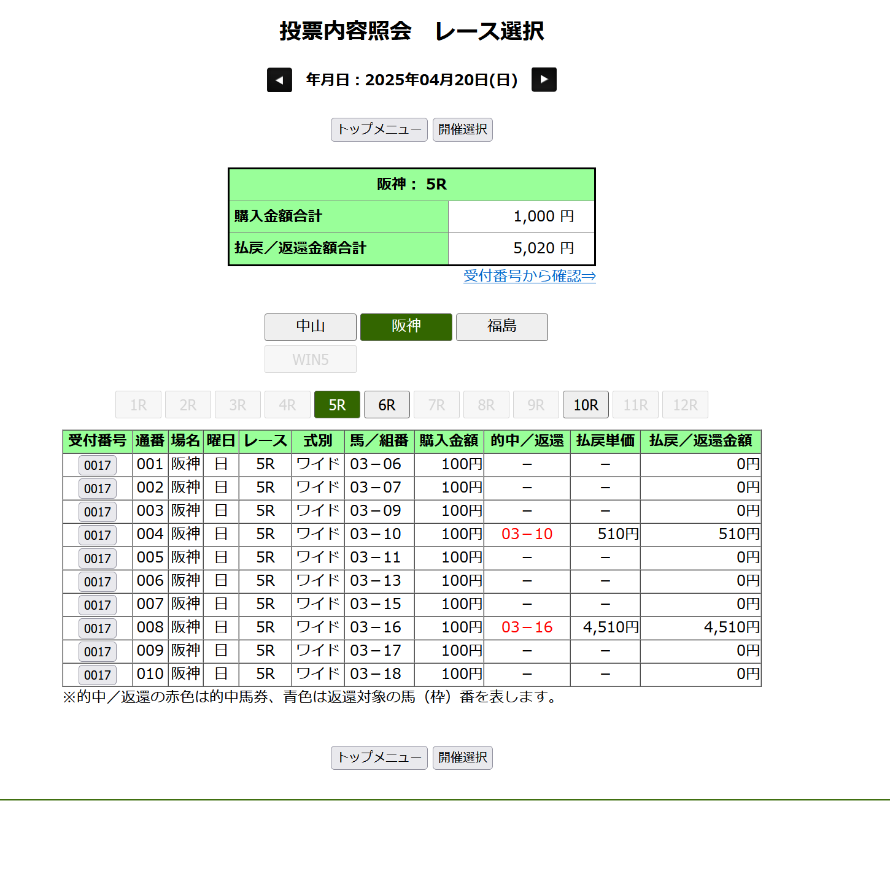Viewport: 890px width, 871px height.
Task: Click receipt 0017 in row 002
Action: (x=98, y=489)
